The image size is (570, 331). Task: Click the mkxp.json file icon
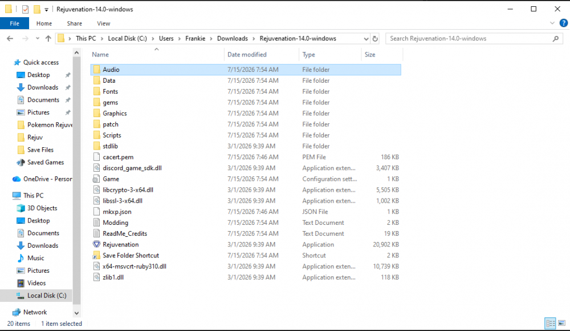(x=96, y=212)
